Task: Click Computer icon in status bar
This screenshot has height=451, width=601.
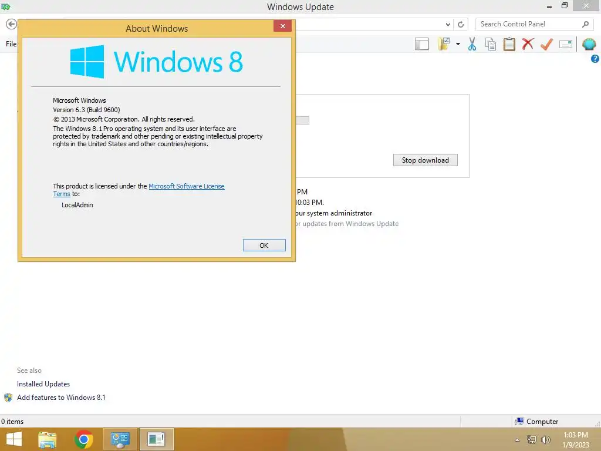Action: (x=519, y=422)
